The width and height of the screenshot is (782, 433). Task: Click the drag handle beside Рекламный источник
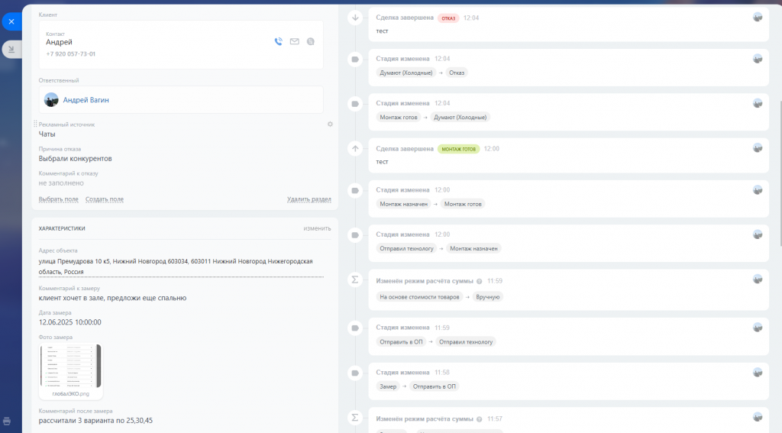(x=35, y=124)
